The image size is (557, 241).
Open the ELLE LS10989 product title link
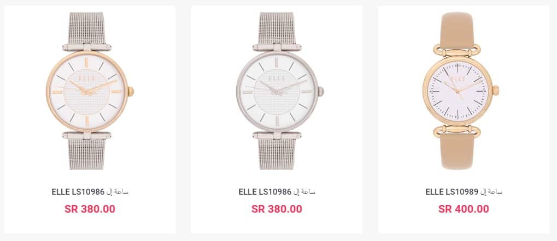464,192
